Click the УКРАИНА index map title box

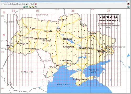coord(108,18)
